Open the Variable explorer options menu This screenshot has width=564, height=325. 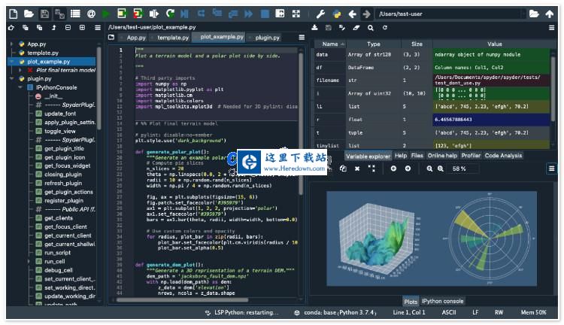coord(551,27)
